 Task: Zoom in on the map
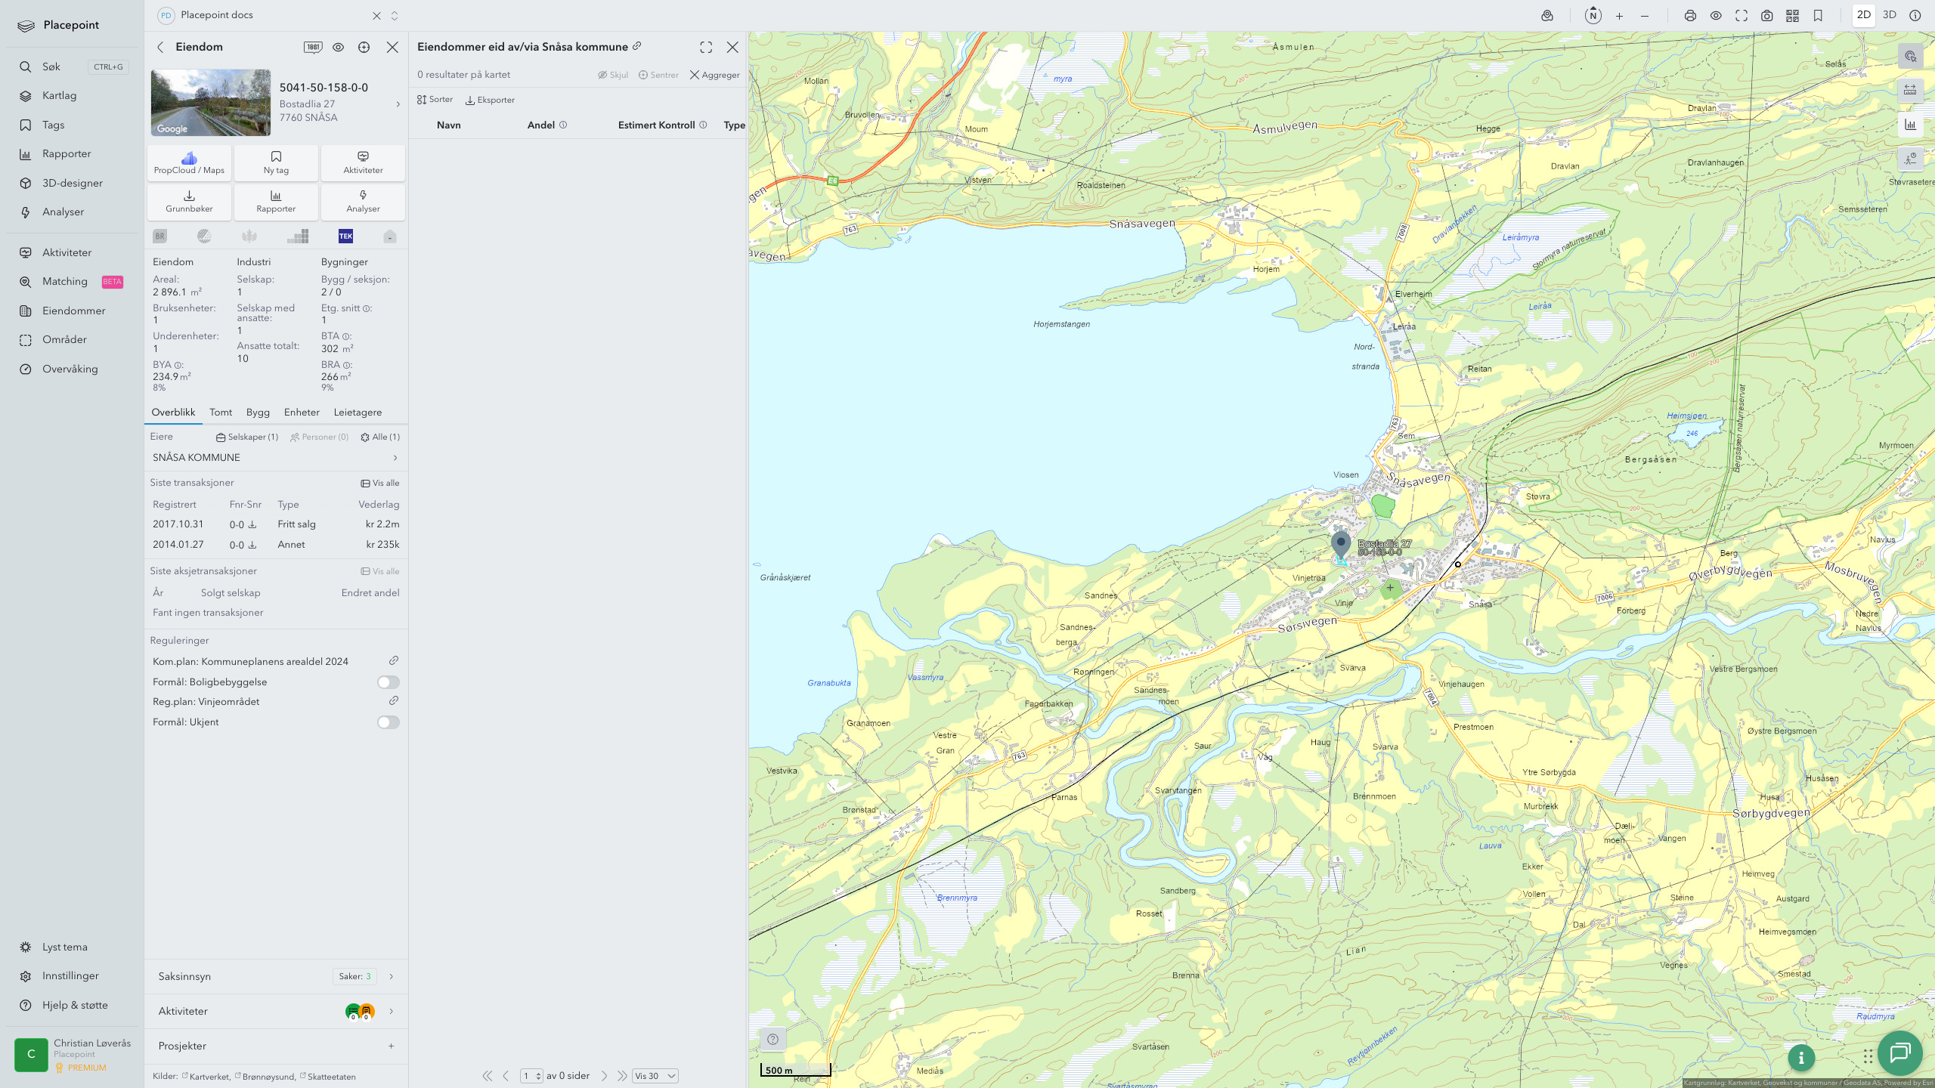[x=1619, y=16]
